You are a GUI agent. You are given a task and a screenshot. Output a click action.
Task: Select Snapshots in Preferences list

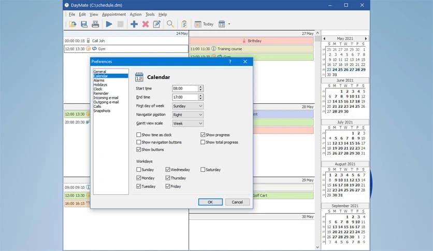pyautogui.click(x=102, y=111)
